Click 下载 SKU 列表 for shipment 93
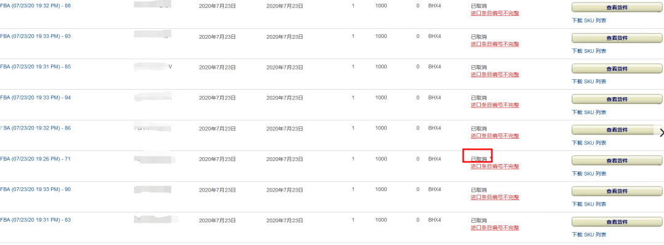Image resolution: width=664 pixels, height=245 pixels. point(588,51)
